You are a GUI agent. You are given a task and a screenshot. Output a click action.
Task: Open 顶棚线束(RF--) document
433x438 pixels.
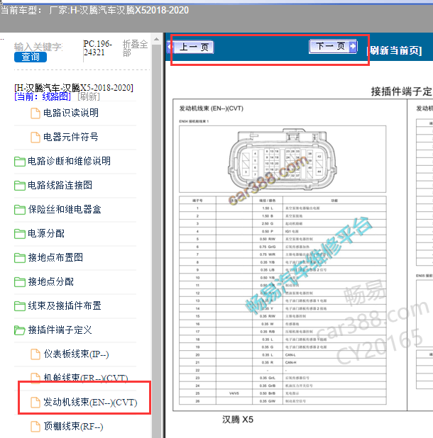coord(73,426)
